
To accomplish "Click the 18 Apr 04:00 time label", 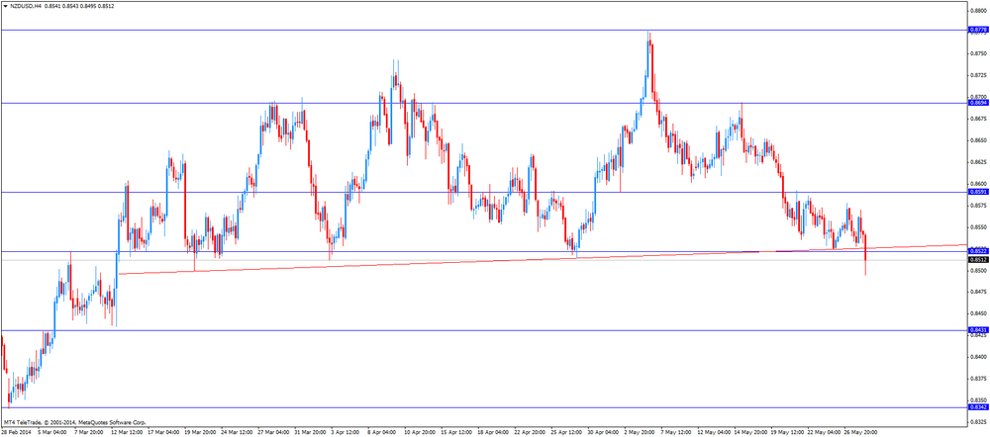I will tap(494, 433).
